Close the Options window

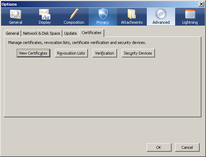(201, 4)
